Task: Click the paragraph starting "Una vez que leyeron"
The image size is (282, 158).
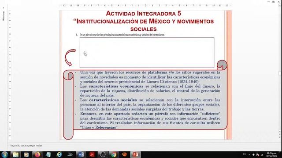Action: point(150,77)
